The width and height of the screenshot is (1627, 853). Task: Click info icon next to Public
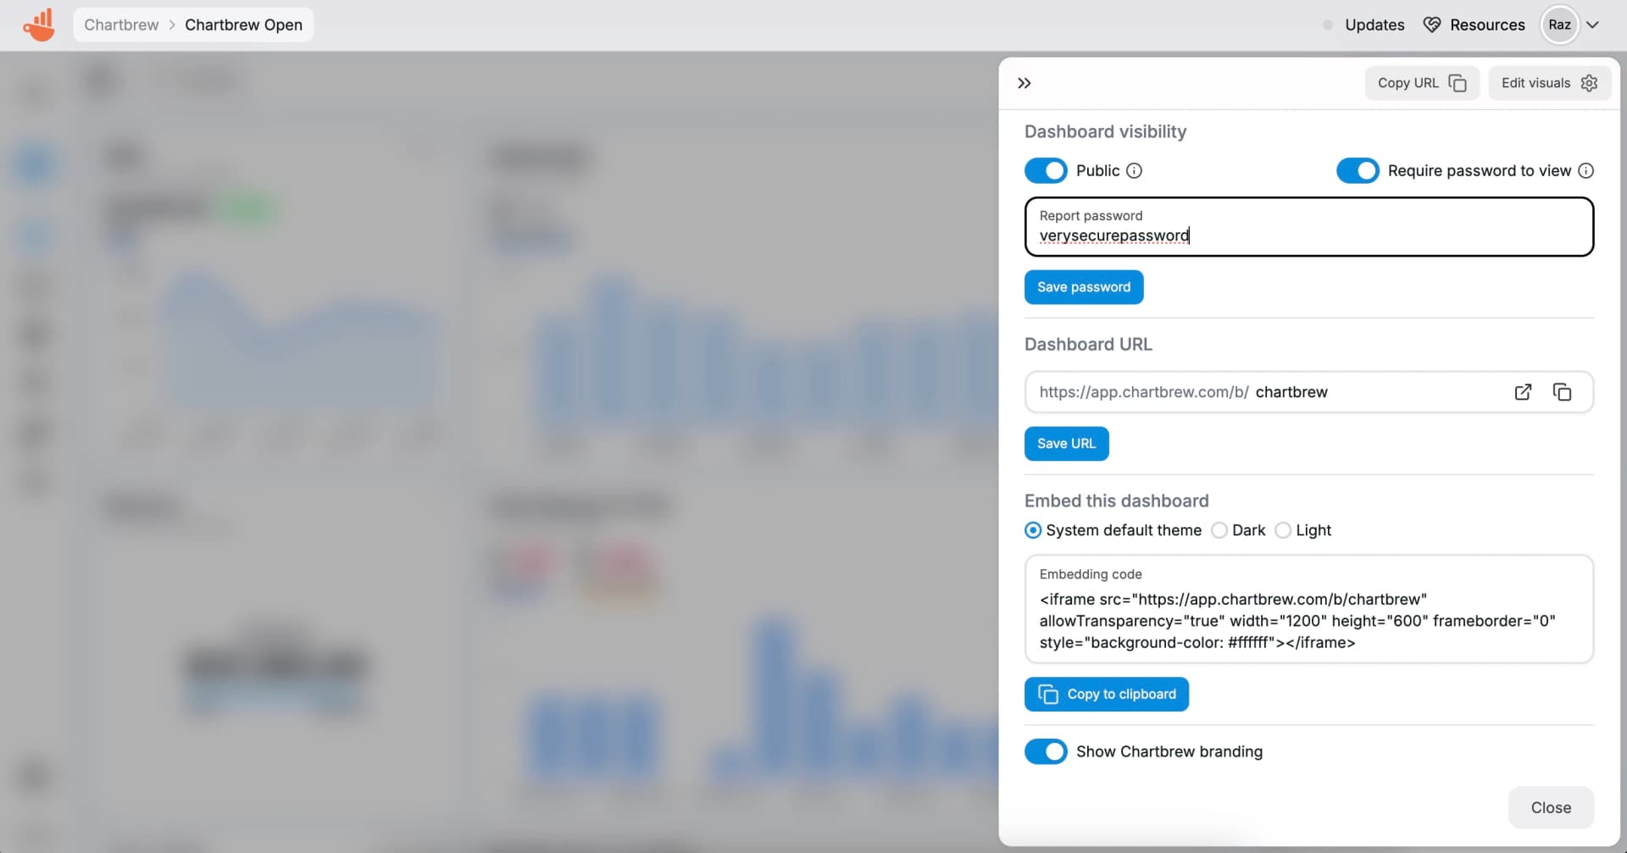pos(1134,171)
